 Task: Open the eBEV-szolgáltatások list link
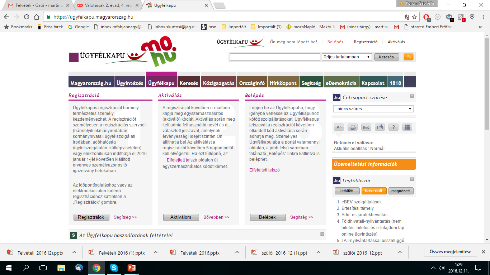362,202
